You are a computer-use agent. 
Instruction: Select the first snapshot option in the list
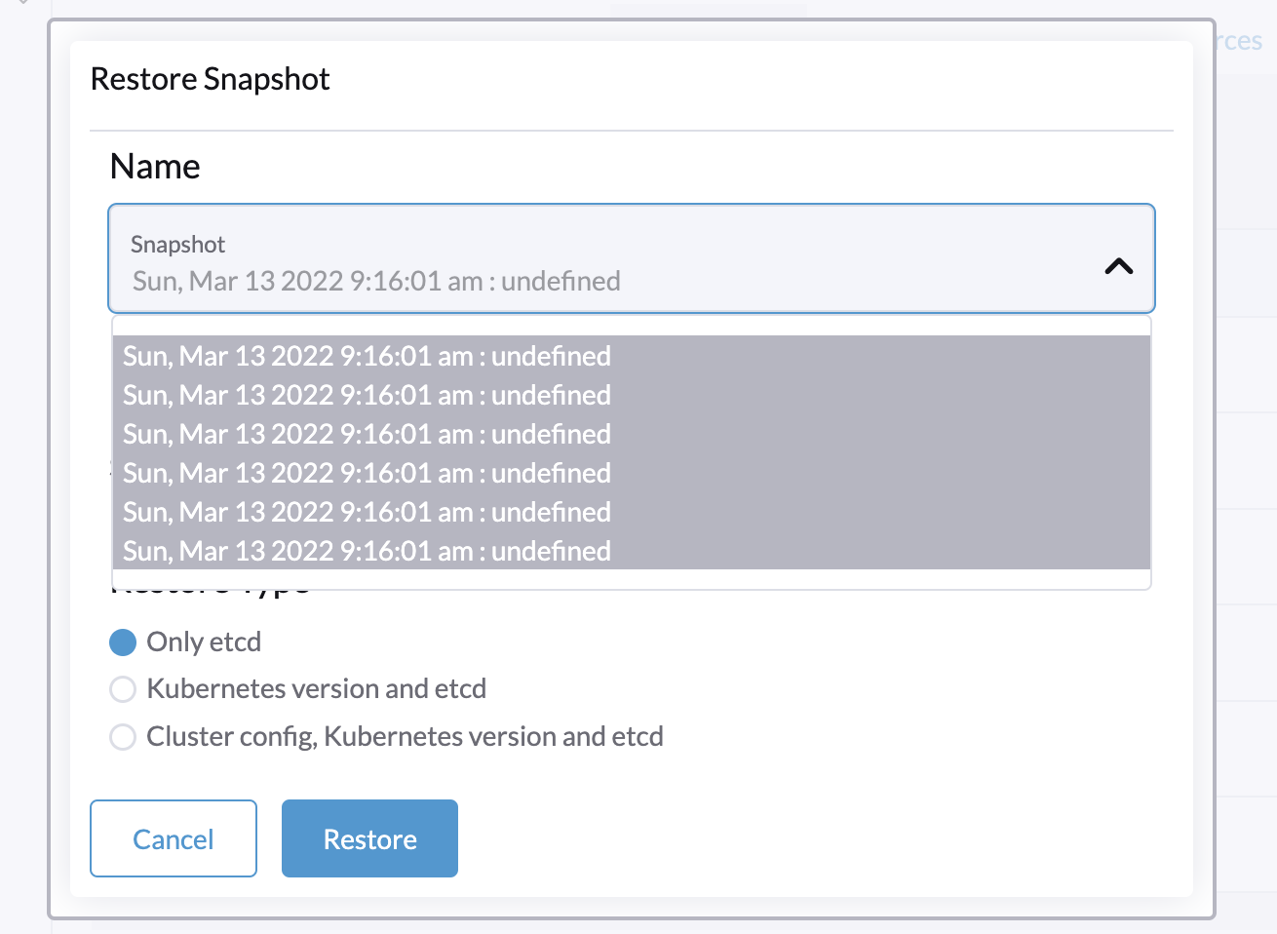click(366, 356)
